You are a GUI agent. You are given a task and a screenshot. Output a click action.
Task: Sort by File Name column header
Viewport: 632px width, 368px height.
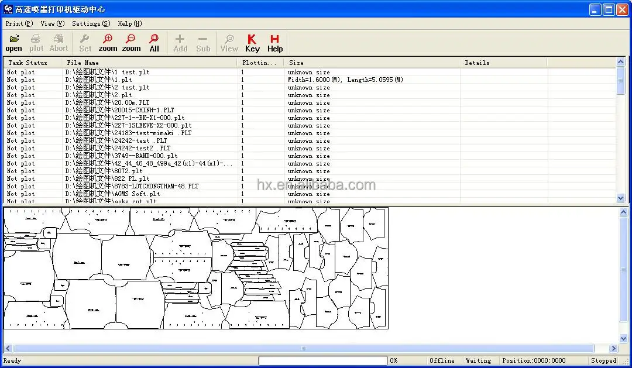pyautogui.click(x=149, y=63)
